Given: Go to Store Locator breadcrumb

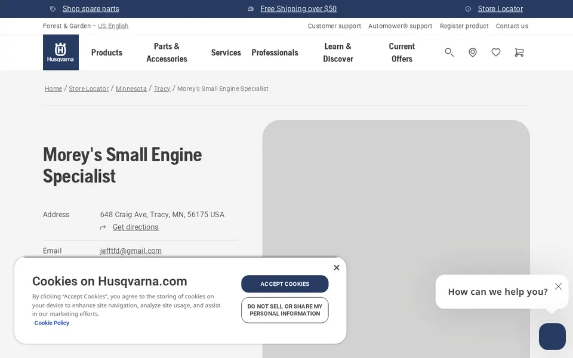Looking at the screenshot, I should (89, 89).
